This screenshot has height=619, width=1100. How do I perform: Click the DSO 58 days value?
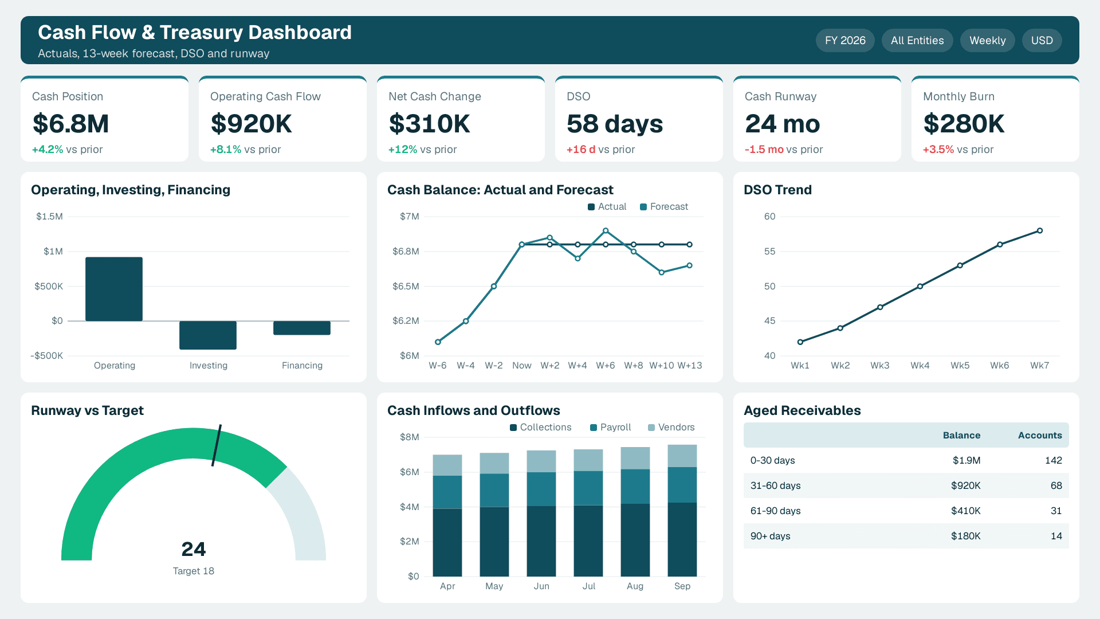click(x=615, y=124)
